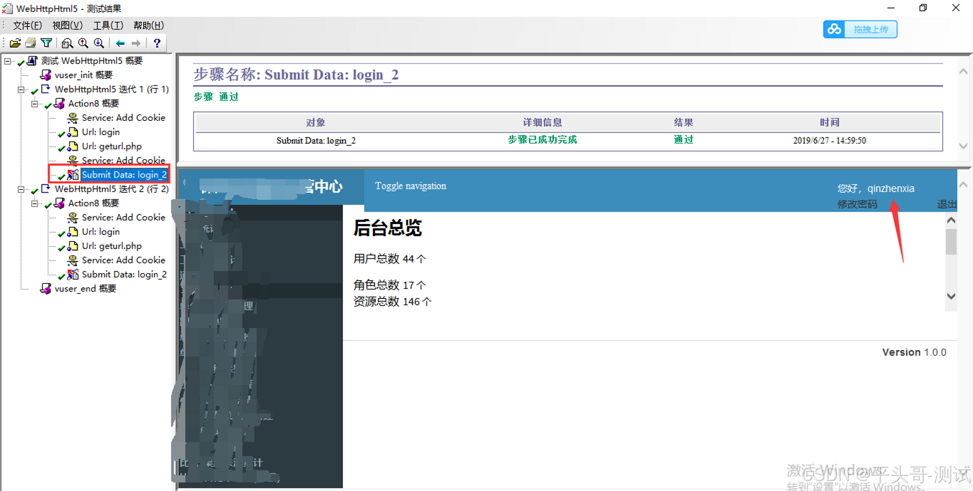
Task: Launch the Find search tool
Action: [x=67, y=43]
